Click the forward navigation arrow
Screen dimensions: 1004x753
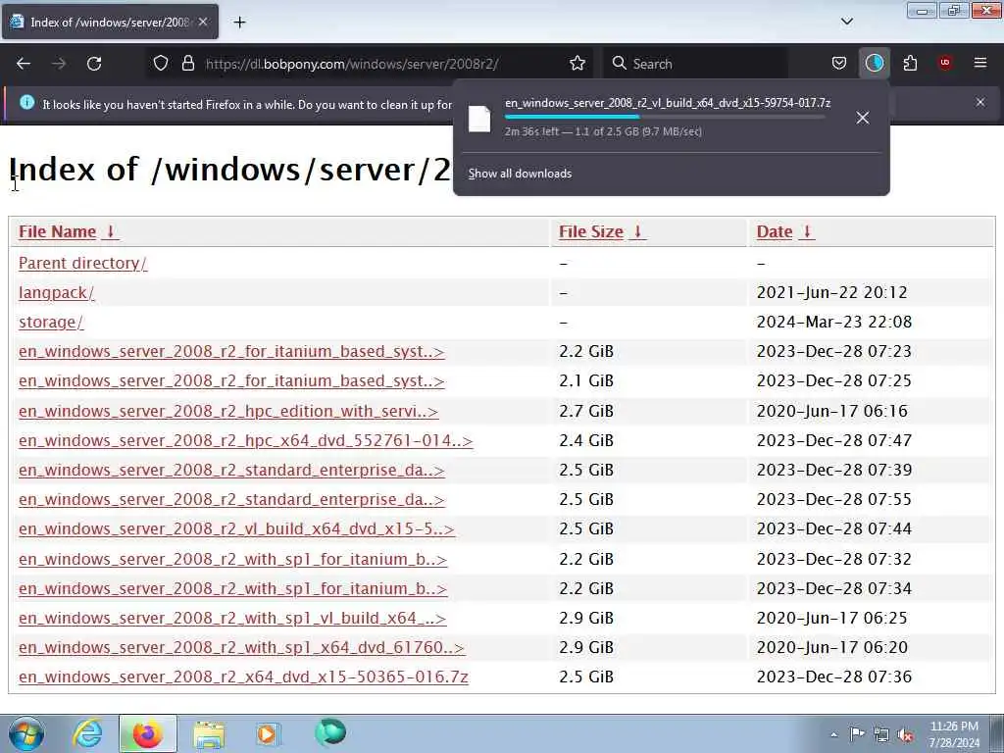[59, 64]
